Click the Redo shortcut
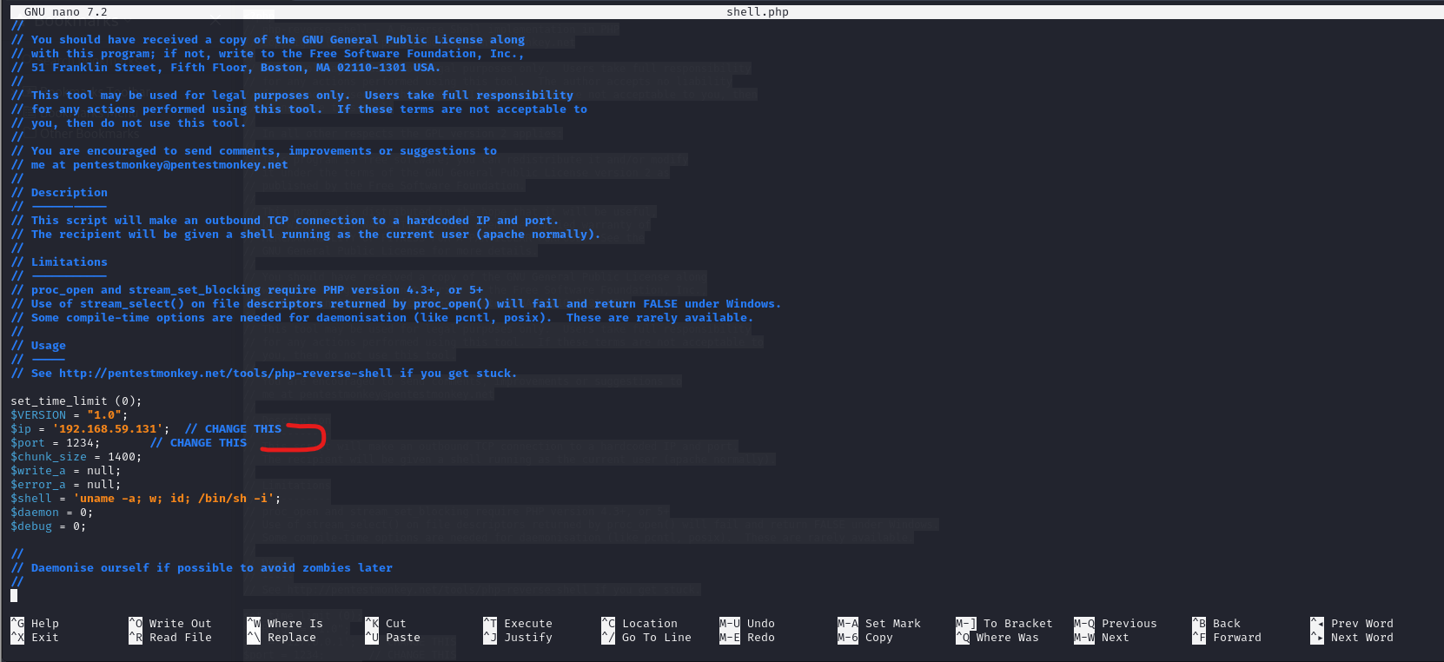The width and height of the screenshot is (1444, 662). pyautogui.click(x=747, y=638)
